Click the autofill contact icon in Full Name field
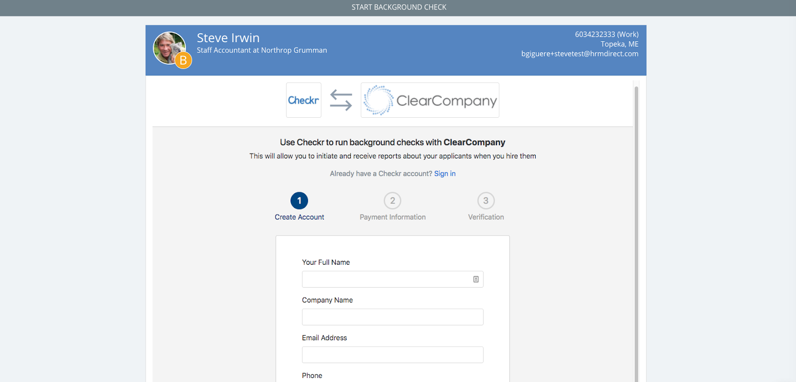The width and height of the screenshot is (796, 382). click(x=476, y=279)
